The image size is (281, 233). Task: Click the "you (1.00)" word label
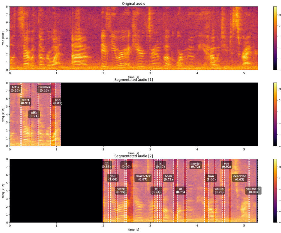click(113, 178)
